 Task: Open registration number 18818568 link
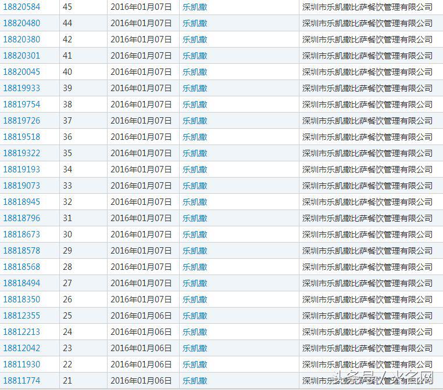(x=22, y=267)
